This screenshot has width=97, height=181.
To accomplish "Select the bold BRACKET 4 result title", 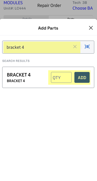I will click(x=19, y=75).
